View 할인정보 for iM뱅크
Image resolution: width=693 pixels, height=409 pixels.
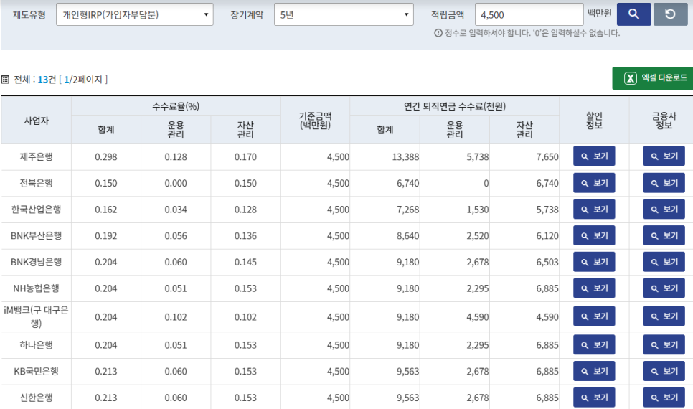(594, 316)
